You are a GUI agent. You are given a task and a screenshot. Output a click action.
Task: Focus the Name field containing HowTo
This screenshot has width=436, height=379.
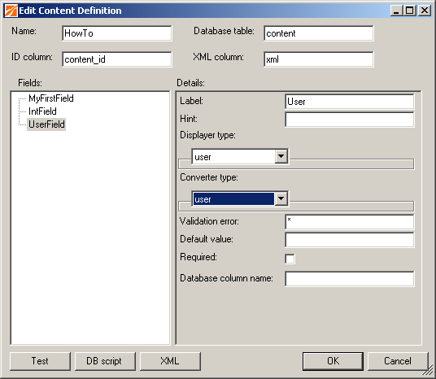117,33
